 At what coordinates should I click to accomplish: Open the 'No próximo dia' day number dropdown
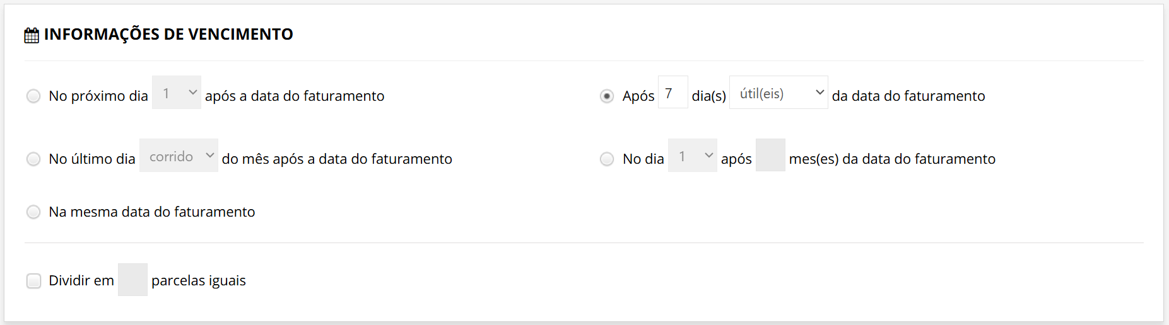click(177, 93)
